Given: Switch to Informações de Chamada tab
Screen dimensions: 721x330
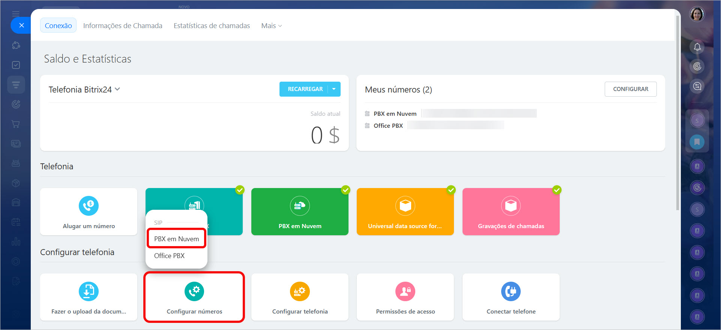Looking at the screenshot, I should pyautogui.click(x=123, y=25).
